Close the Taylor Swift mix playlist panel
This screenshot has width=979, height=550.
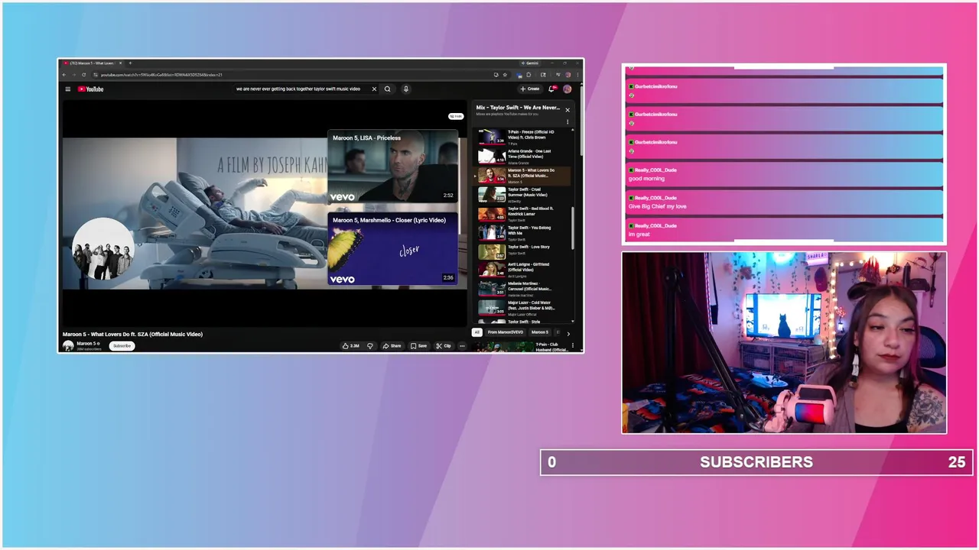(568, 110)
